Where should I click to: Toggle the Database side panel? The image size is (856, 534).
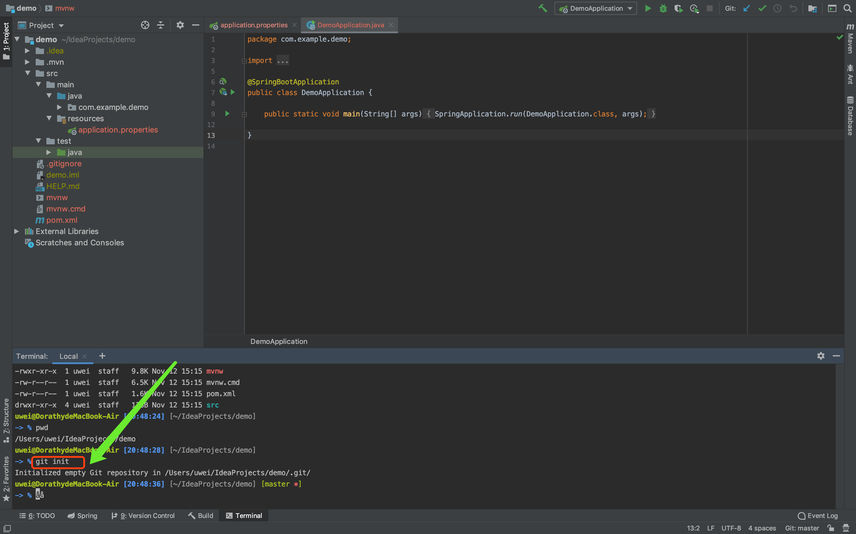[850, 116]
